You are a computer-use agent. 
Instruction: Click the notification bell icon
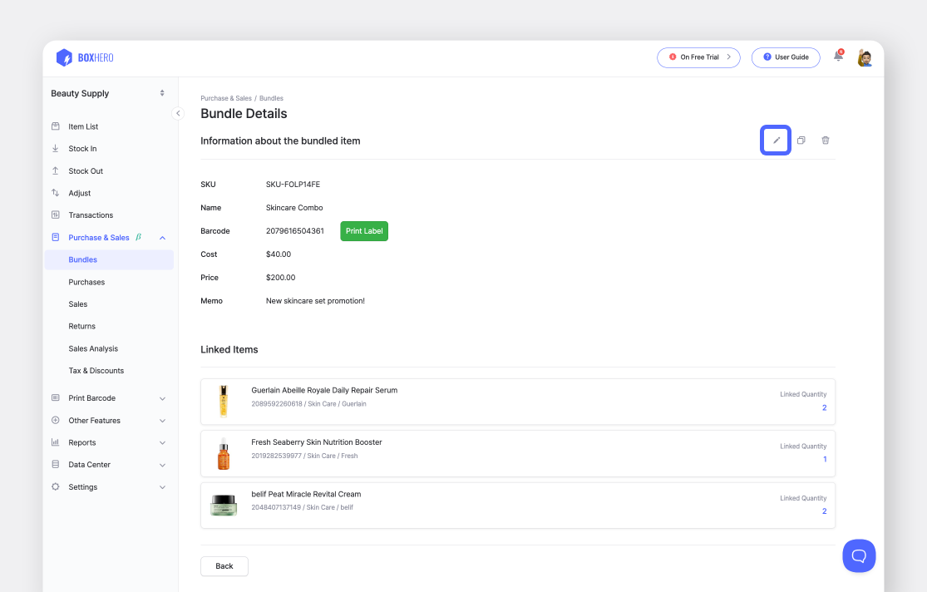(837, 57)
